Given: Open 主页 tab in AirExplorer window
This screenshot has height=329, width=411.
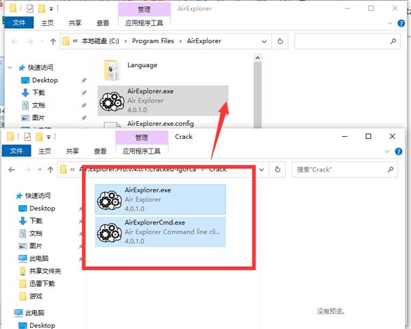Looking at the screenshot, I should pyautogui.click(x=47, y=23).
